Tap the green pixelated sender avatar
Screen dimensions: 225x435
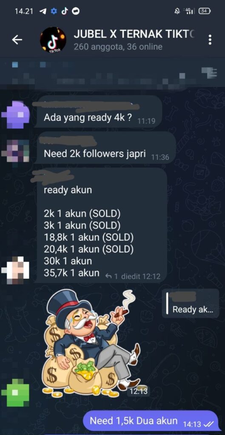[x=15, y=393]
